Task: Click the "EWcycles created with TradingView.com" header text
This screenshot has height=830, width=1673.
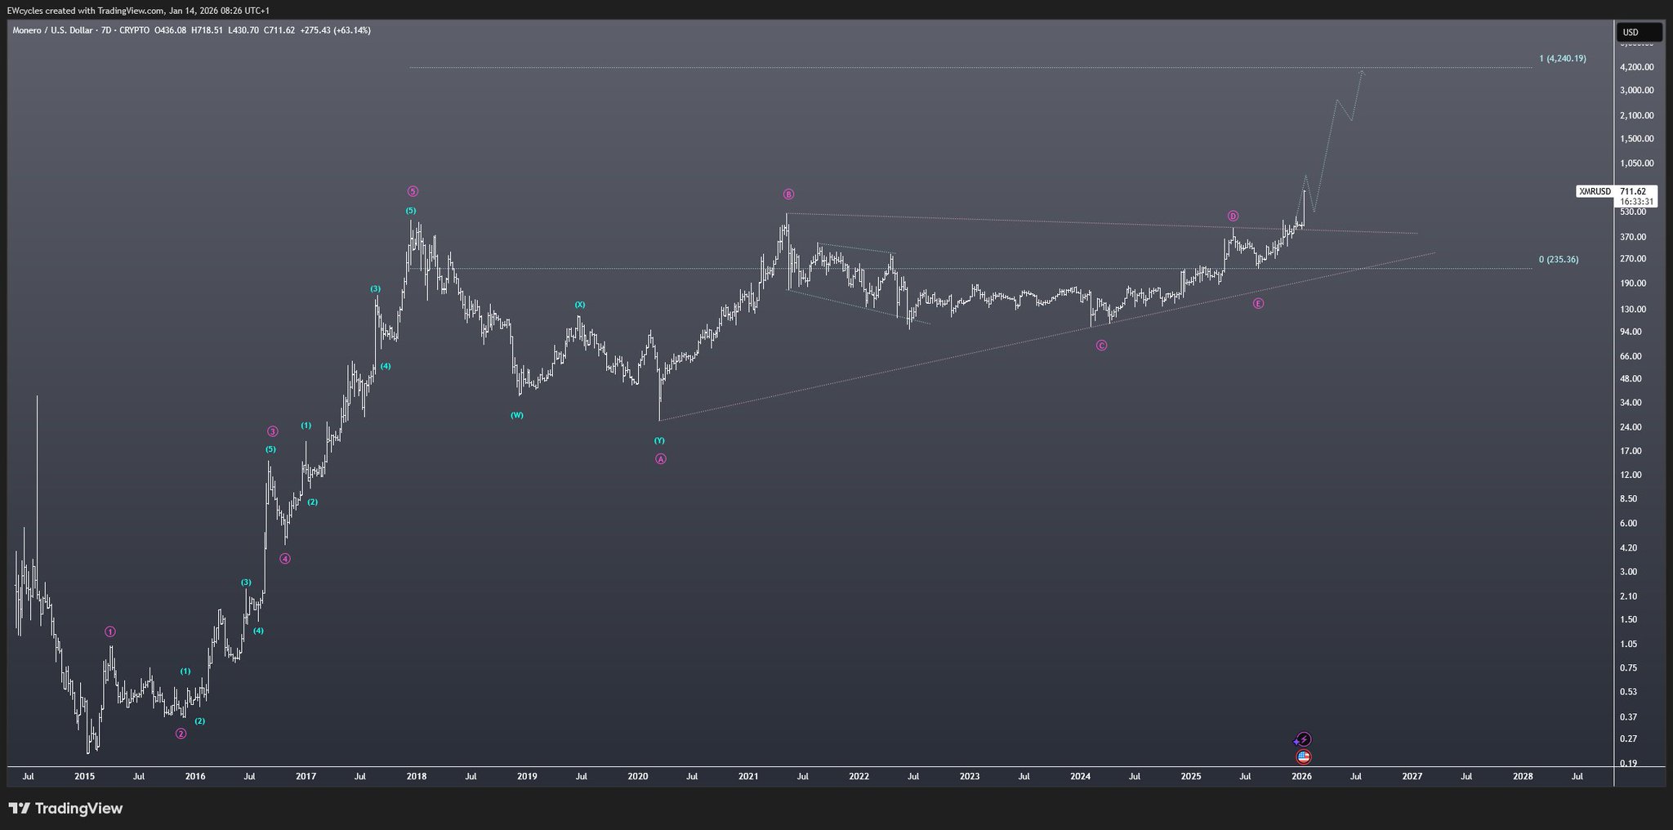Action: coord(86,10)
